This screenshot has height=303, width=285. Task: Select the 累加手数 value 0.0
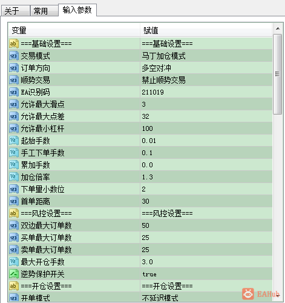pyautogui.click(x=206, y=165)
